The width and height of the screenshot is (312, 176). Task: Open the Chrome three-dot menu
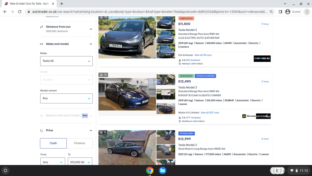pyautogui.click(x=307, y=12)
